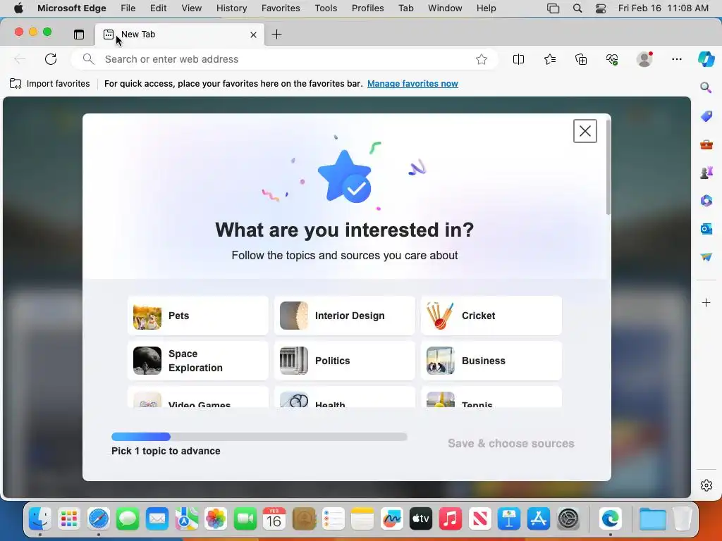Select the Tennis topic card
Viewport: 722px width, 541px height.
pos(491,397)
